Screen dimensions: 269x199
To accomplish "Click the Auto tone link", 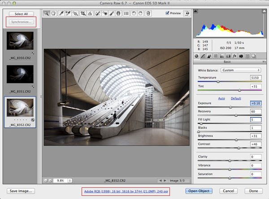I will 221,98.
